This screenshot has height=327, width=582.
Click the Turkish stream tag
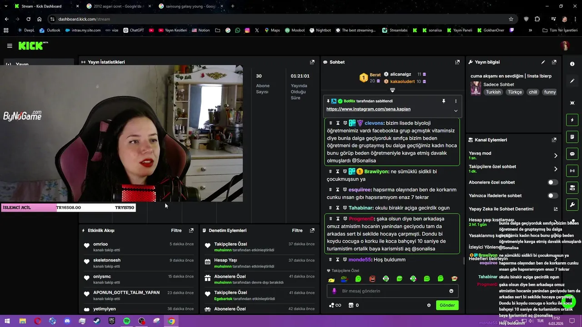point(493,92)
